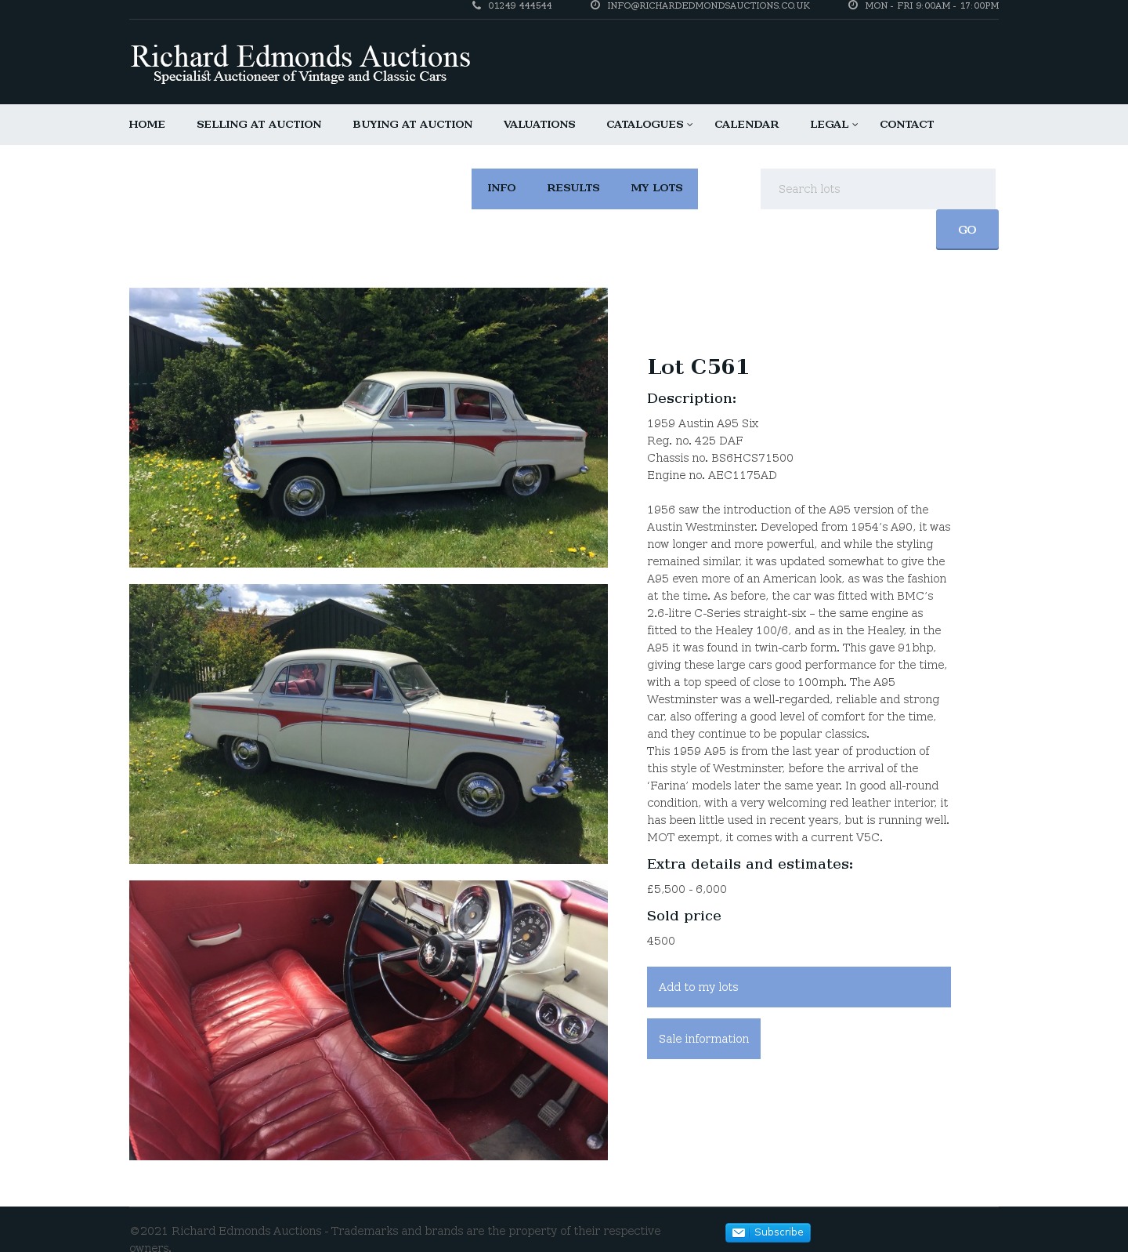Image resolution: width=1128 pixels, height=1252 pixels.
Task: Open the first Austin side-view photo
Action: 368,427
